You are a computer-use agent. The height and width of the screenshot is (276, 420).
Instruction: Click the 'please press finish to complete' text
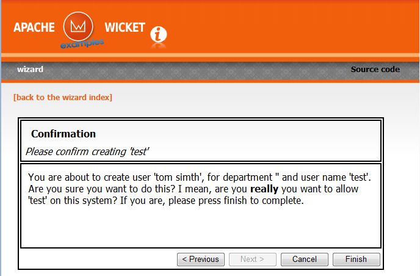point(236,201)
